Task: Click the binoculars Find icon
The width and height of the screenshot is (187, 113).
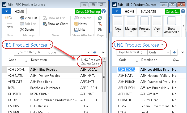Action: tap(100, 30)
